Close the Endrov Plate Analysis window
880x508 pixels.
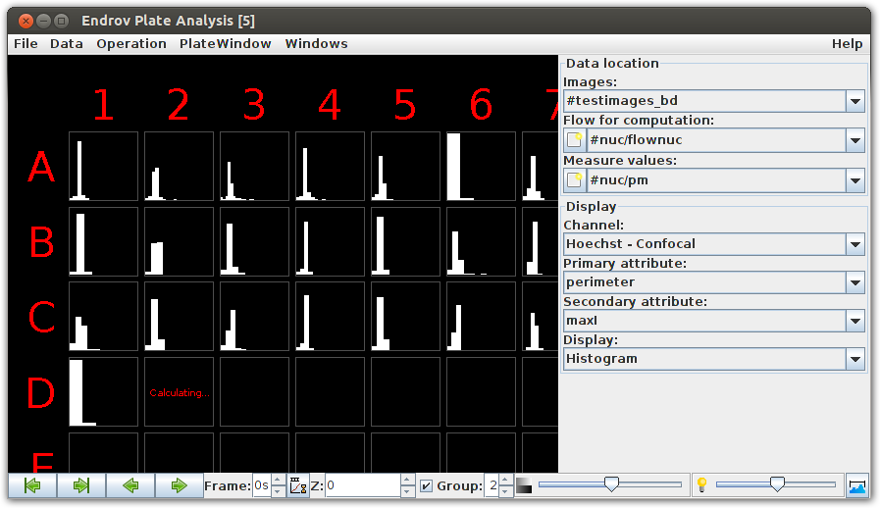pos(26,22)
